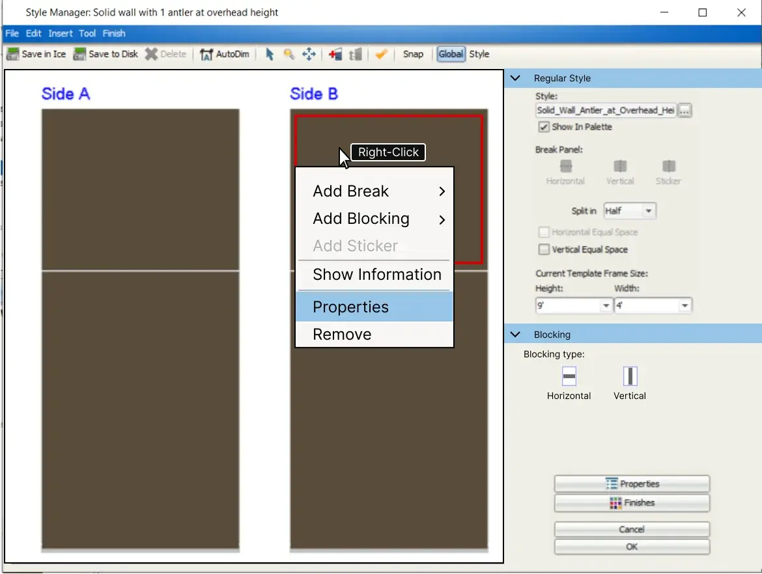Open the Height dropdown arrow
Viewport: 762px width, 574px height.
coord(606,305)
